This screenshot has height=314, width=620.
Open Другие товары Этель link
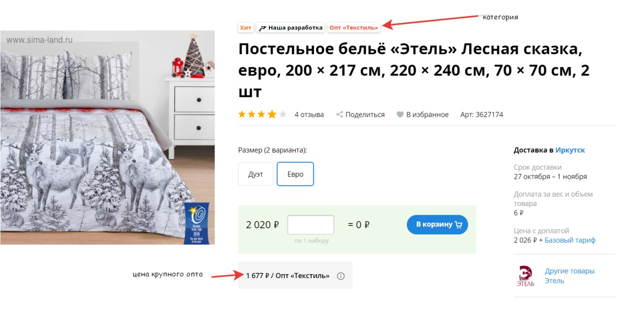[x=570, y=276]
